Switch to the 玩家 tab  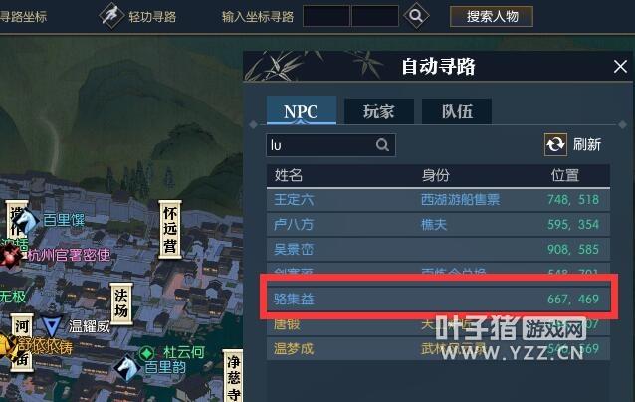coord(378,111)
